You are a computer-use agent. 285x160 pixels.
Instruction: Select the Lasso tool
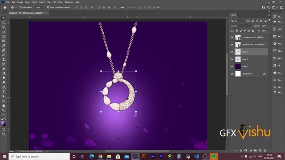pos(4,27)
